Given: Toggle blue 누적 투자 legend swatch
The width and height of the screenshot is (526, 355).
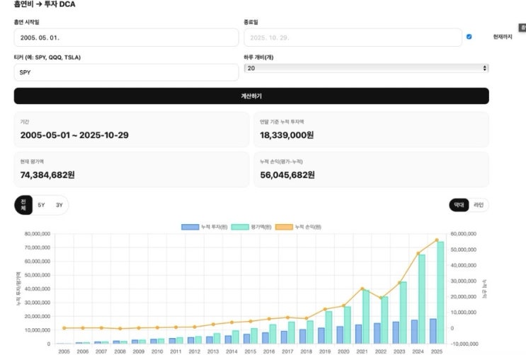Looking at the screenshot, I should (x=190, y=227).
